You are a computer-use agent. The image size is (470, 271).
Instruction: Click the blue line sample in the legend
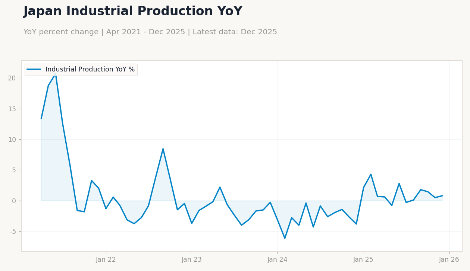(34, 70)
